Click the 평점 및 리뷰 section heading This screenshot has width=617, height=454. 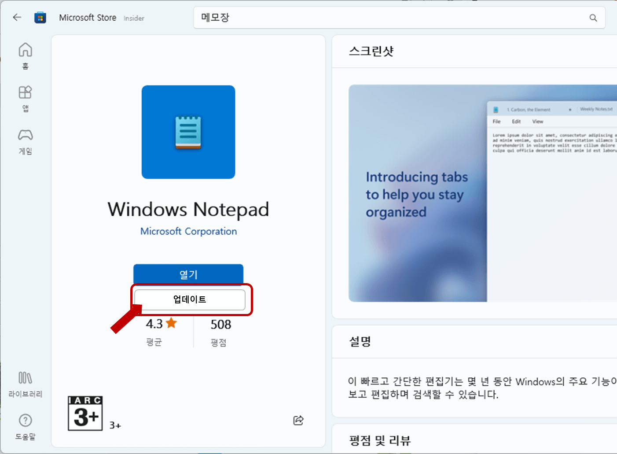pyautogui.click(x=379, y=440)
